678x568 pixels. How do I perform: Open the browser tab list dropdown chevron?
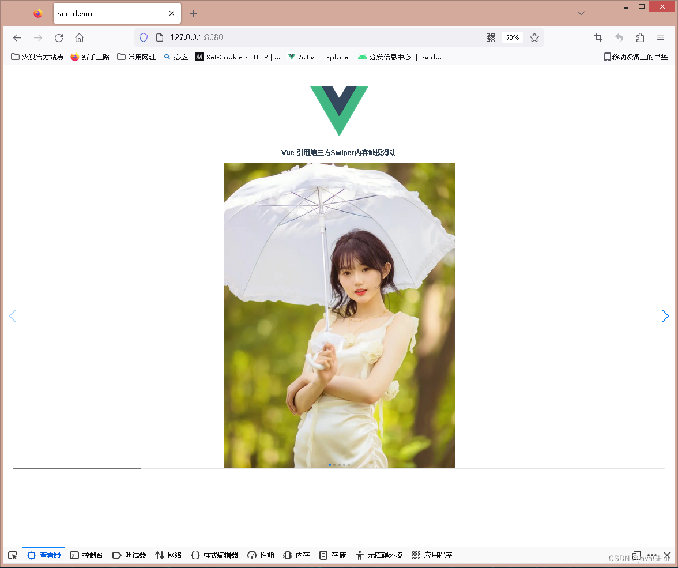[581, 13]
